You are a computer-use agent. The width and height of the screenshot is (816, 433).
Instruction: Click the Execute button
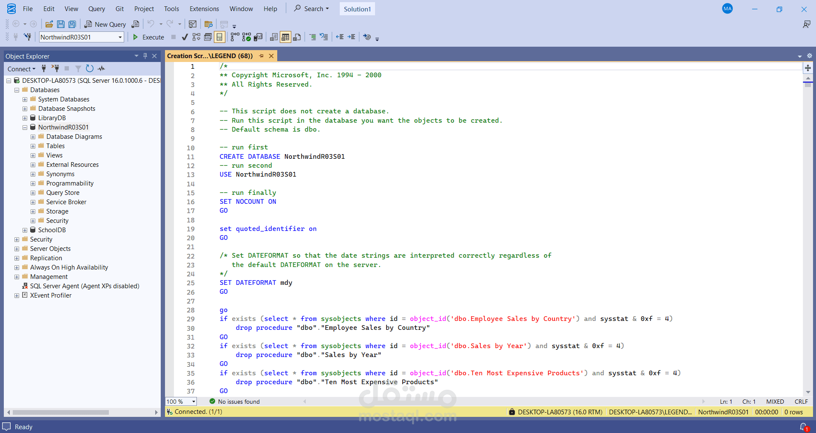pyautogui.click(x=148, y=37)
